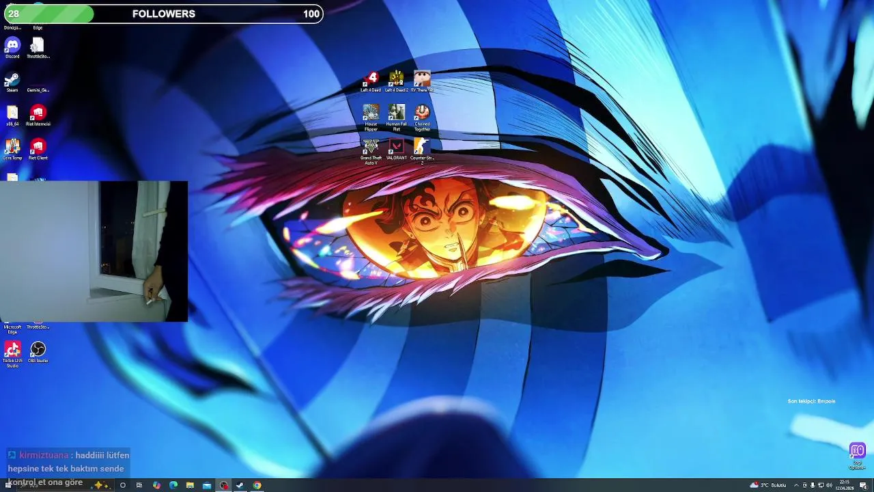
Task: Open Microsoft Edge from the taskbar
Action: [x=173, y=485]
